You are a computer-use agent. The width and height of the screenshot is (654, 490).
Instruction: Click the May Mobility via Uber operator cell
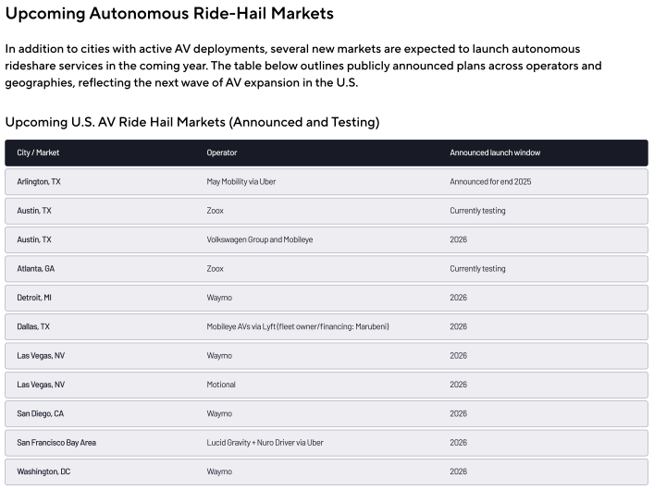(241, 182)
